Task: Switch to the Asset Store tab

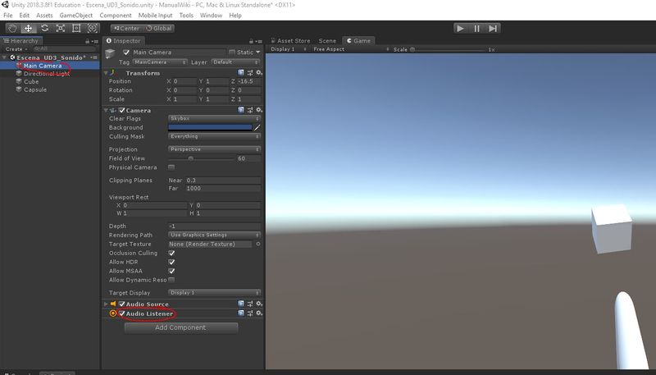Action: pyautogui.click(x=290, y=40)
